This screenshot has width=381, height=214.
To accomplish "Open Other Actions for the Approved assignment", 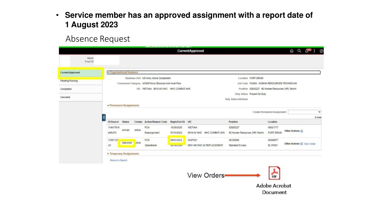I will (x=294, y=144).
